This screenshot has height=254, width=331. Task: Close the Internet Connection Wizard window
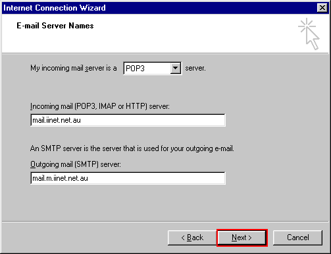coord(322,8)
